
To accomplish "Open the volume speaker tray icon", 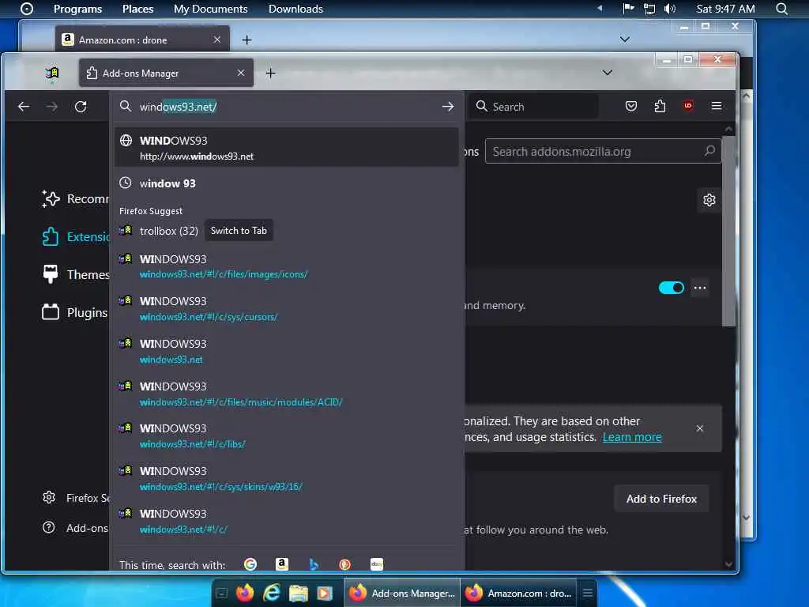I will (670, 9).
